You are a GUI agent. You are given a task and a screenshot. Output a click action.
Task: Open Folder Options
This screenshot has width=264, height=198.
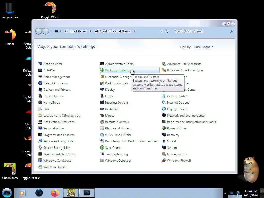click(53, 96)
